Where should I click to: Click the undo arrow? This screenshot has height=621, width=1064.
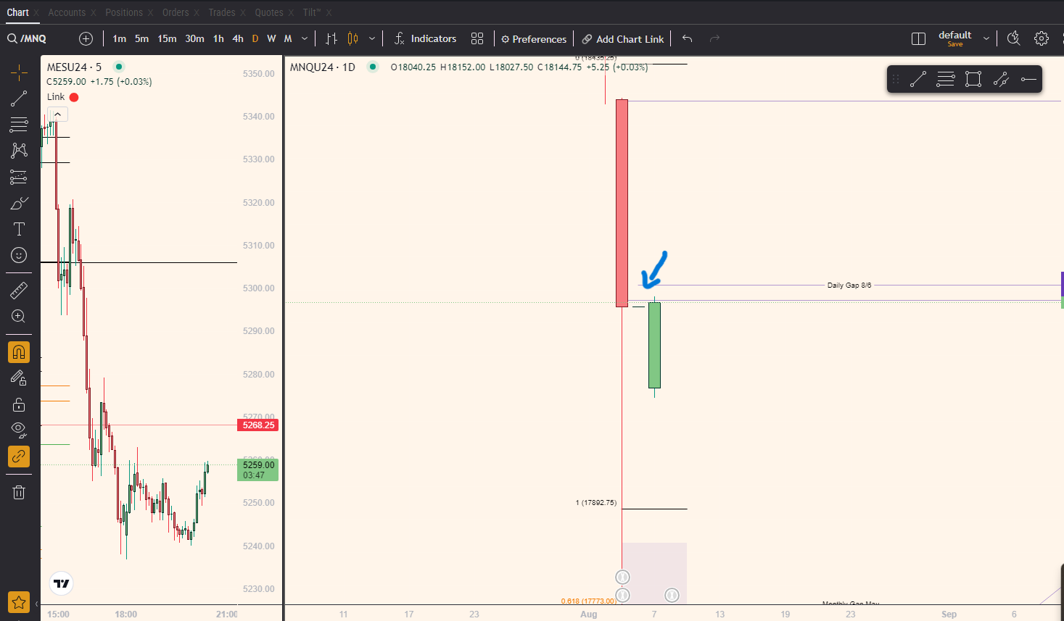click(x=687, y=38)
